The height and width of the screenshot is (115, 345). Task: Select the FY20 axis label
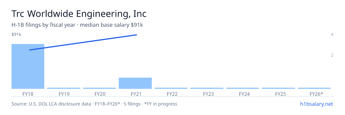click(100, 94)
